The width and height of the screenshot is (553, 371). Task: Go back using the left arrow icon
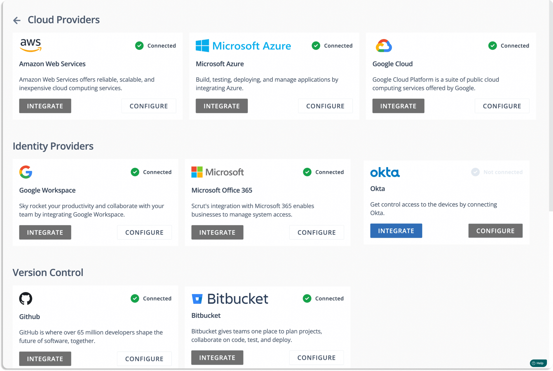click(17, 20)
